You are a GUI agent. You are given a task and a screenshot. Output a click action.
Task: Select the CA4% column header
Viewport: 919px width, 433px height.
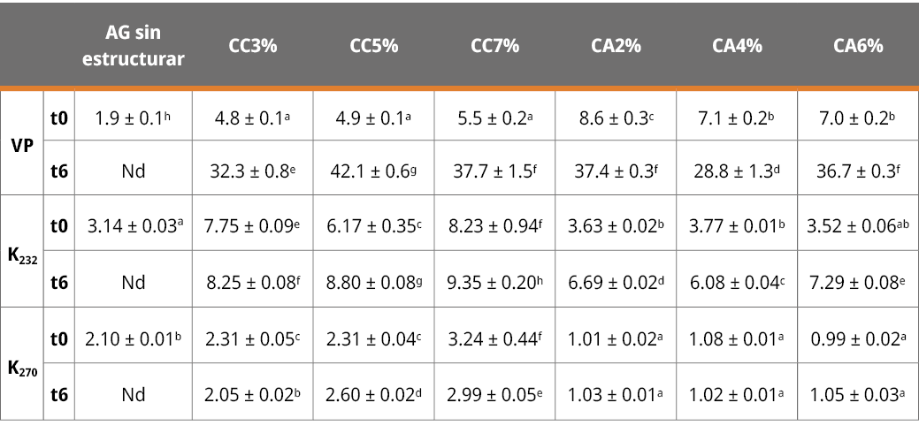(737, 47)
